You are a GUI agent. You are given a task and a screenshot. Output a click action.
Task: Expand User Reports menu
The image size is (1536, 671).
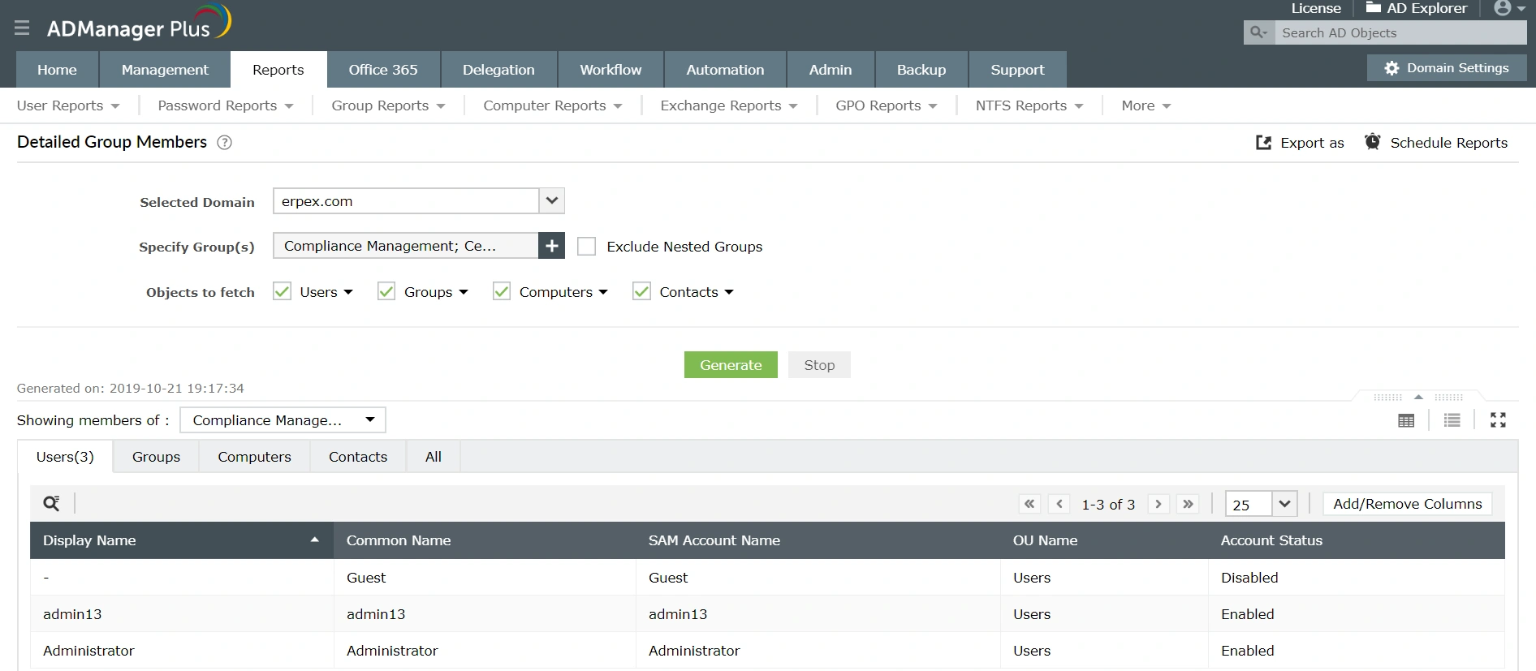tap(68, 105)
